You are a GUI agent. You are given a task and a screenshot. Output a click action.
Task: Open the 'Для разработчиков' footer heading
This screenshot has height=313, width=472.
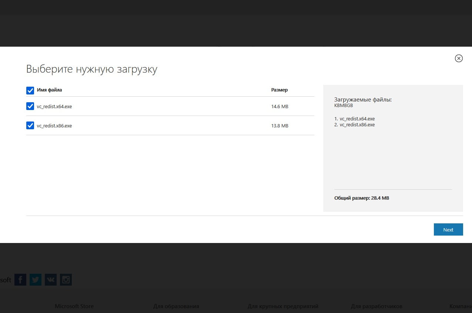coord(376,306)
